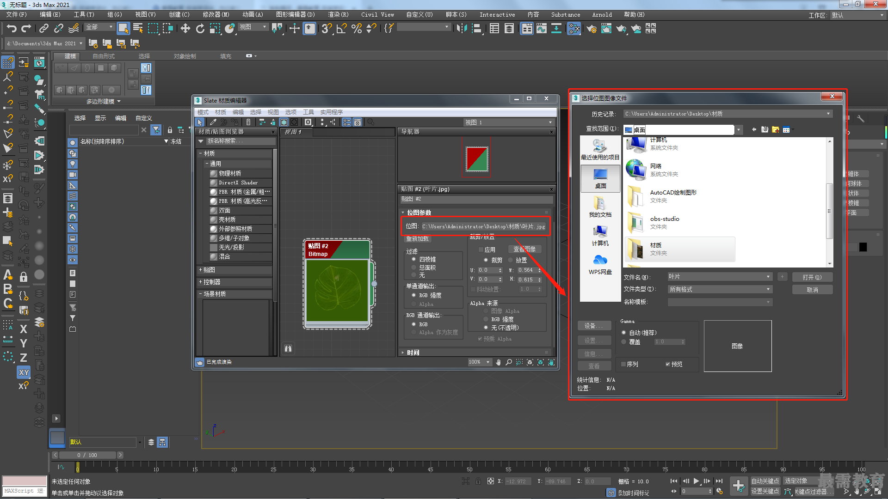Click the Render Setup teapot icon
This screenshot has width=888, height=499.
pos(592,29)
